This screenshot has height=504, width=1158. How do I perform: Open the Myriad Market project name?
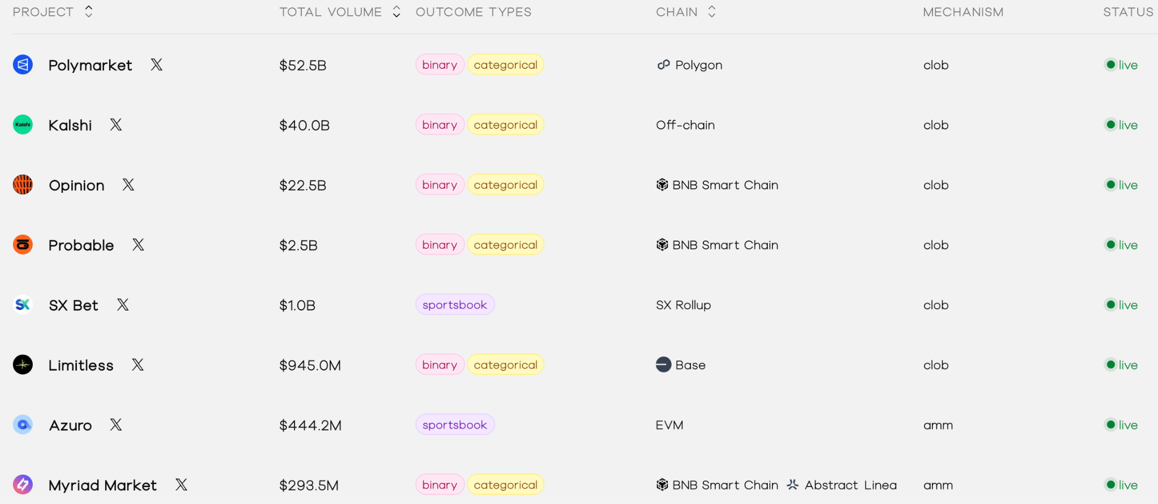coord(102,485)
